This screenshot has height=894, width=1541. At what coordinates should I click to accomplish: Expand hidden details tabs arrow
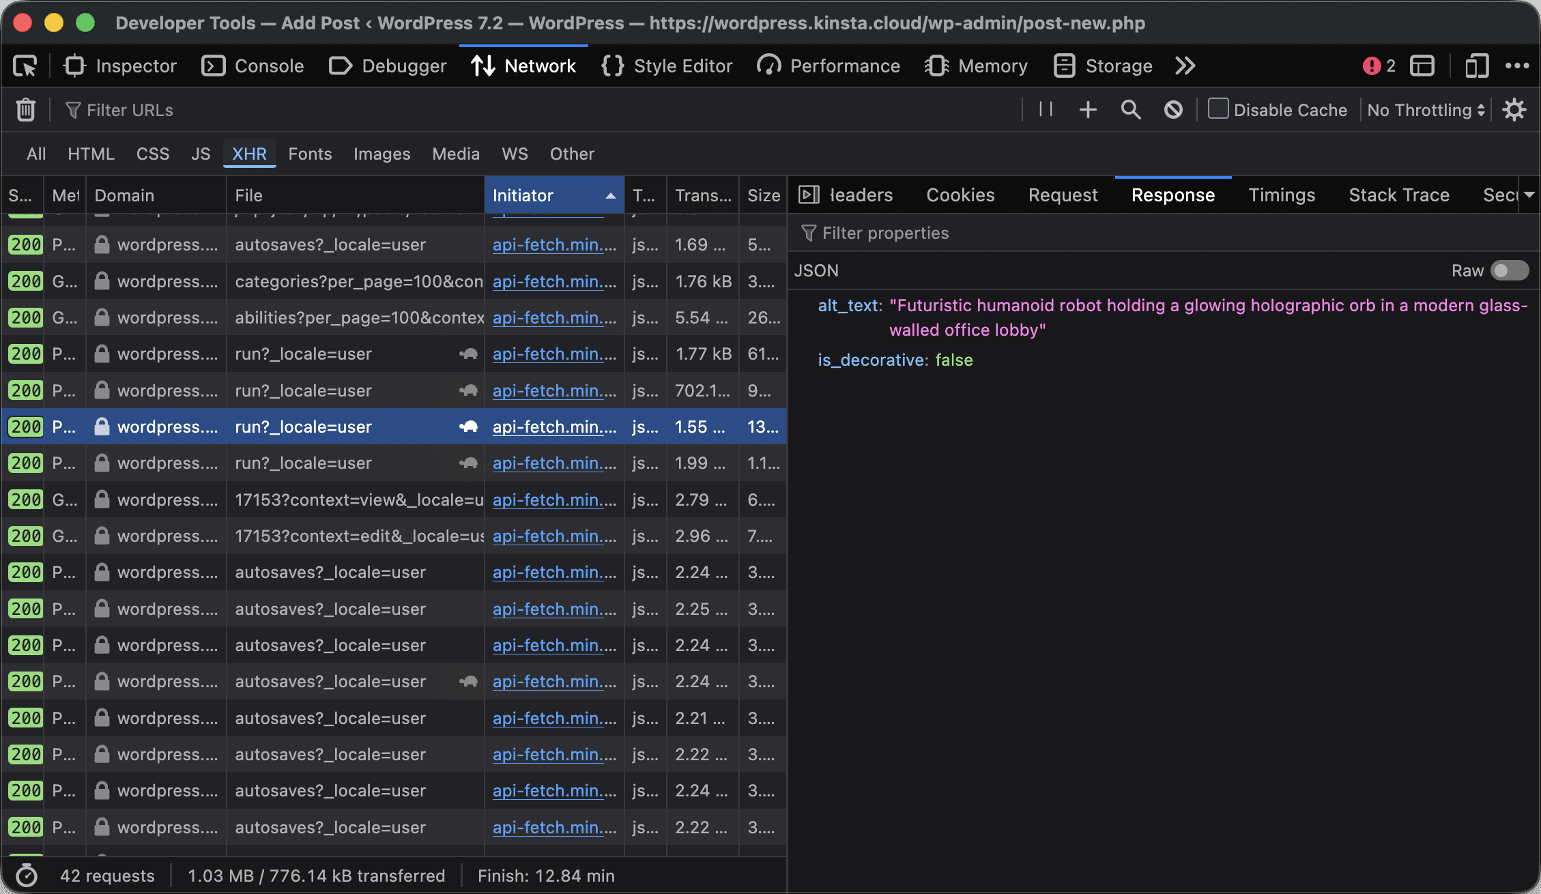click(x=1529, y=195)
